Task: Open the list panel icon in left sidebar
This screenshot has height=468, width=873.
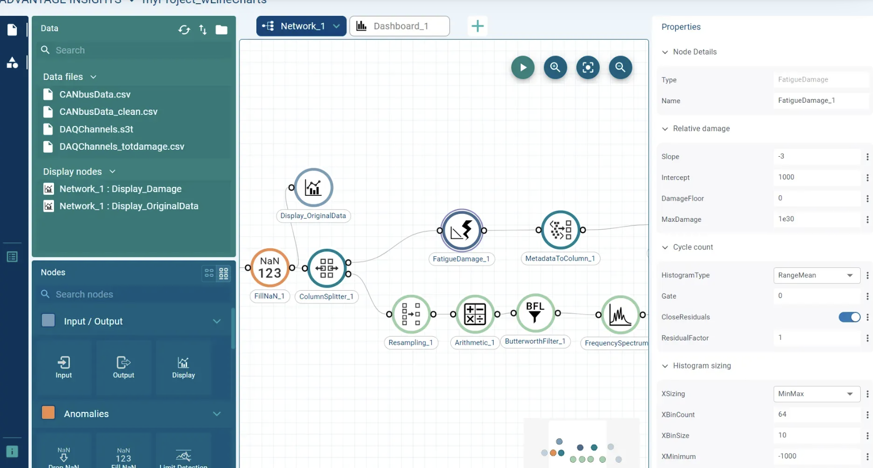Action: pyautogui.click(x=12, y=257)
